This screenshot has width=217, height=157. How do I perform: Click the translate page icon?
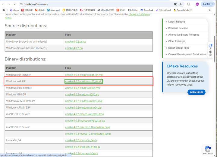pyautogui.click(x=176, y=4)
